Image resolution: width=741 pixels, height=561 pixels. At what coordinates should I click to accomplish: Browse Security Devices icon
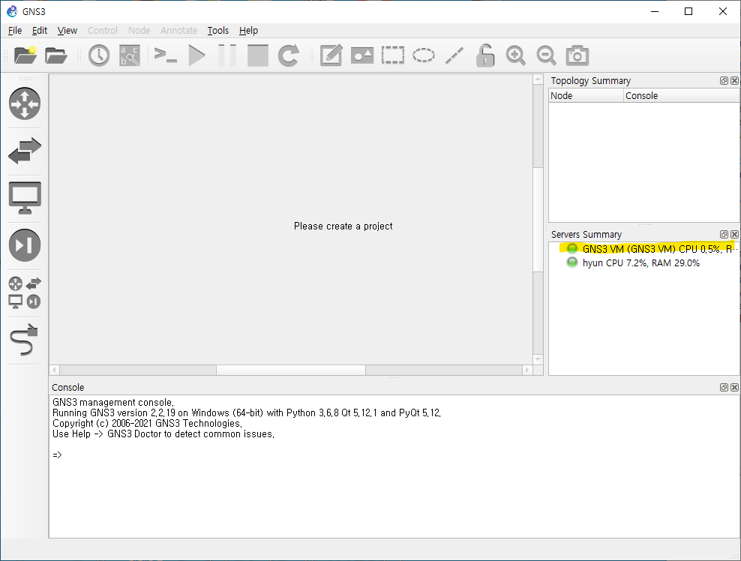[25, 244]
